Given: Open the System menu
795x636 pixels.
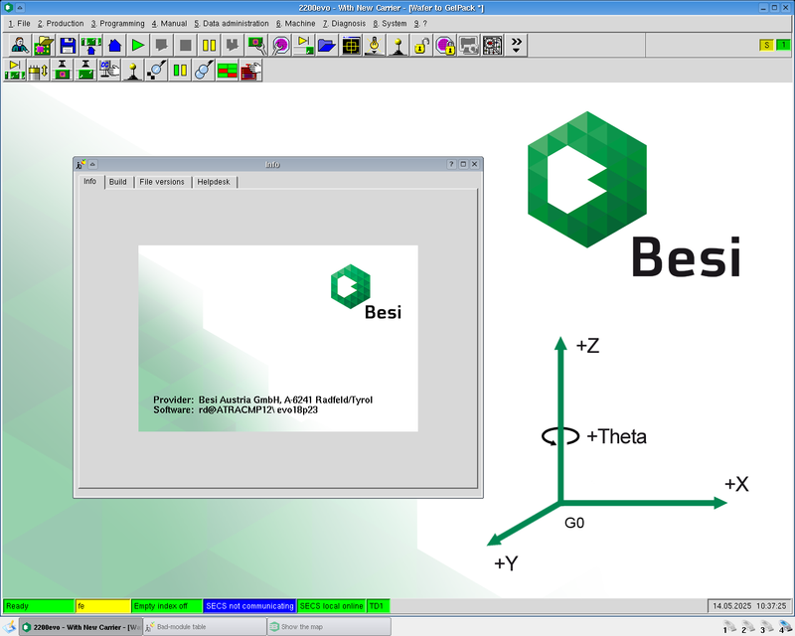Looking at the screenshot, I should click(x=390, y=23).
